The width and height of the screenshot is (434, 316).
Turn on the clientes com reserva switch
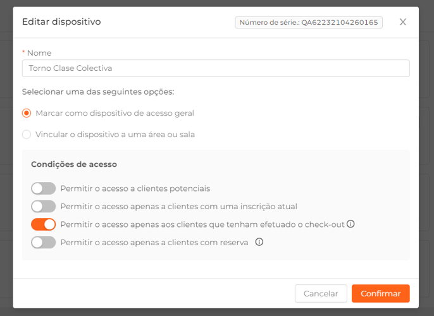(x=43, y=243)
